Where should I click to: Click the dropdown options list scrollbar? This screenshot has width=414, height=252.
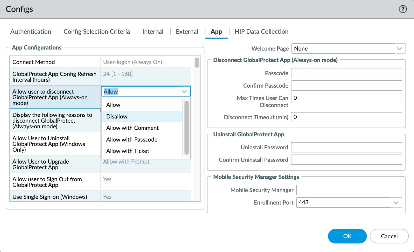(187, 128)
